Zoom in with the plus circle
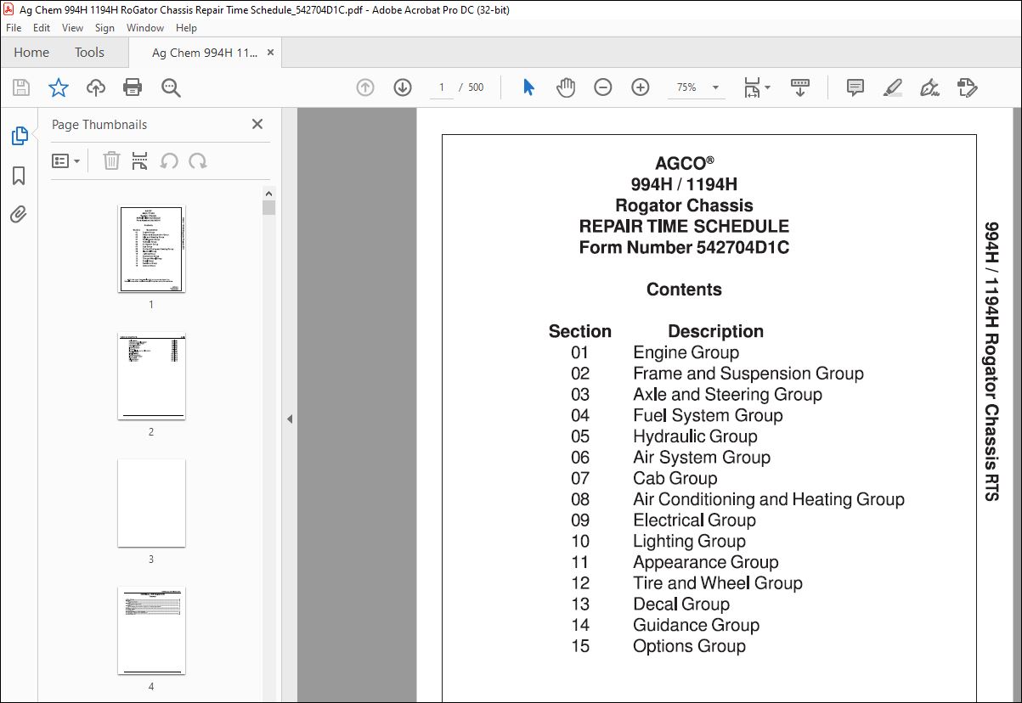This screenshot has width=1022, height=703. coord(641,87)
